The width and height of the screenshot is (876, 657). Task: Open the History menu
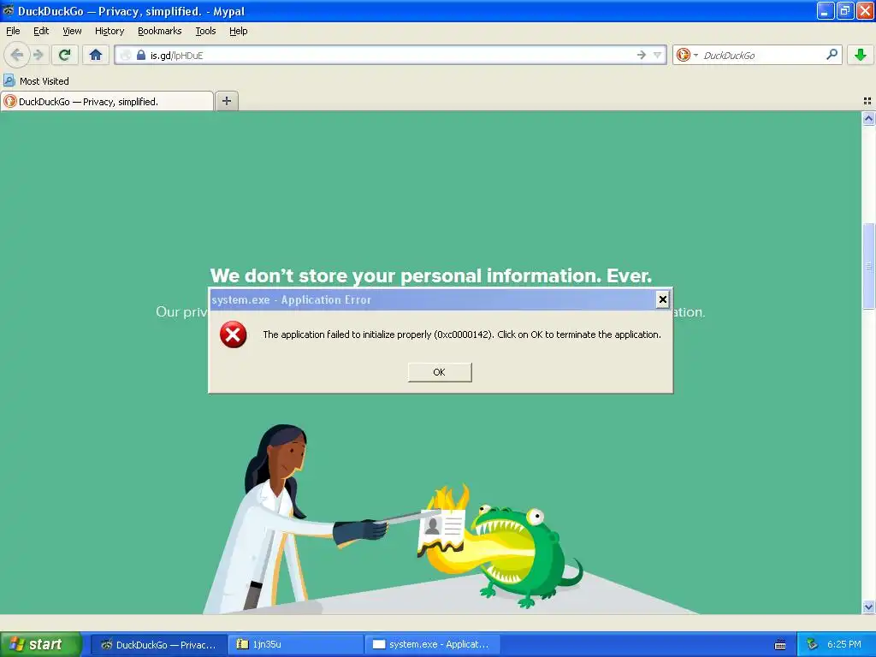click(109, 31)
